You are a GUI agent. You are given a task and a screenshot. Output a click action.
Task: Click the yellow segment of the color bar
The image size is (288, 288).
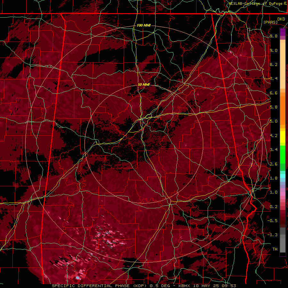click(x=283, y=137)
